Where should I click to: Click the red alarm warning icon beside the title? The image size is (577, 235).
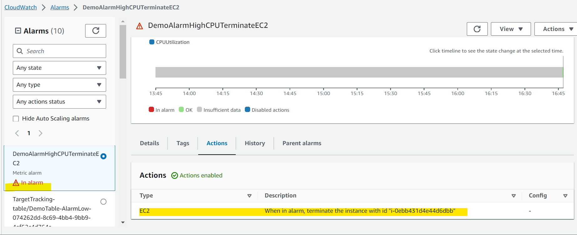(x=140, y=26)
